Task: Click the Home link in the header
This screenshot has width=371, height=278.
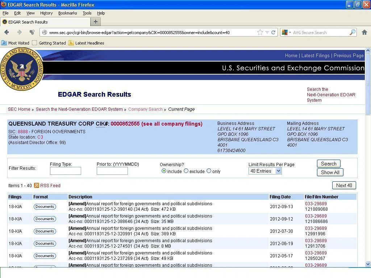Action: point(291,55)
